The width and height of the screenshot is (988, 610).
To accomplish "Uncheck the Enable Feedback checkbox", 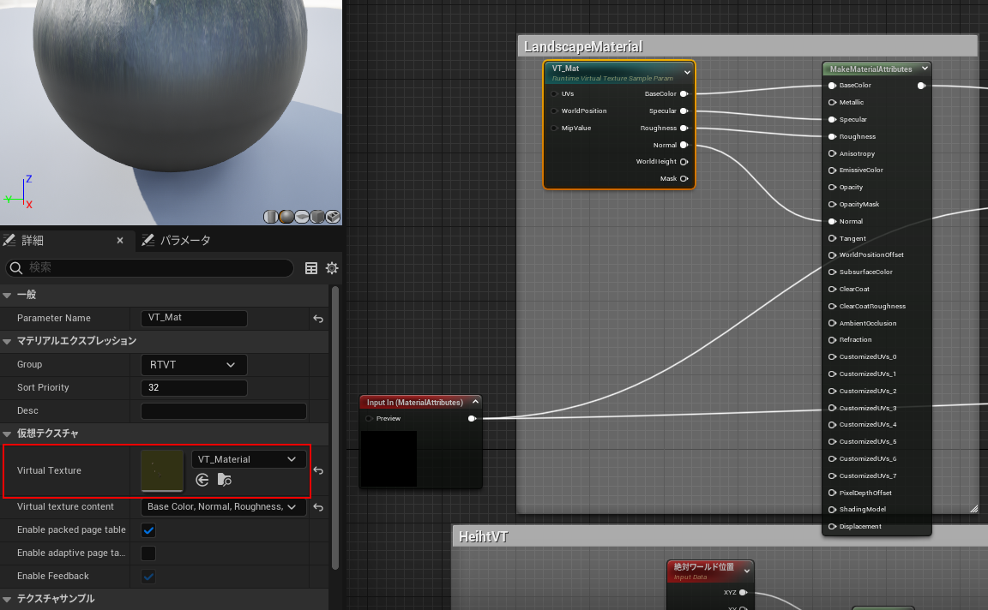I will [148, 576].
